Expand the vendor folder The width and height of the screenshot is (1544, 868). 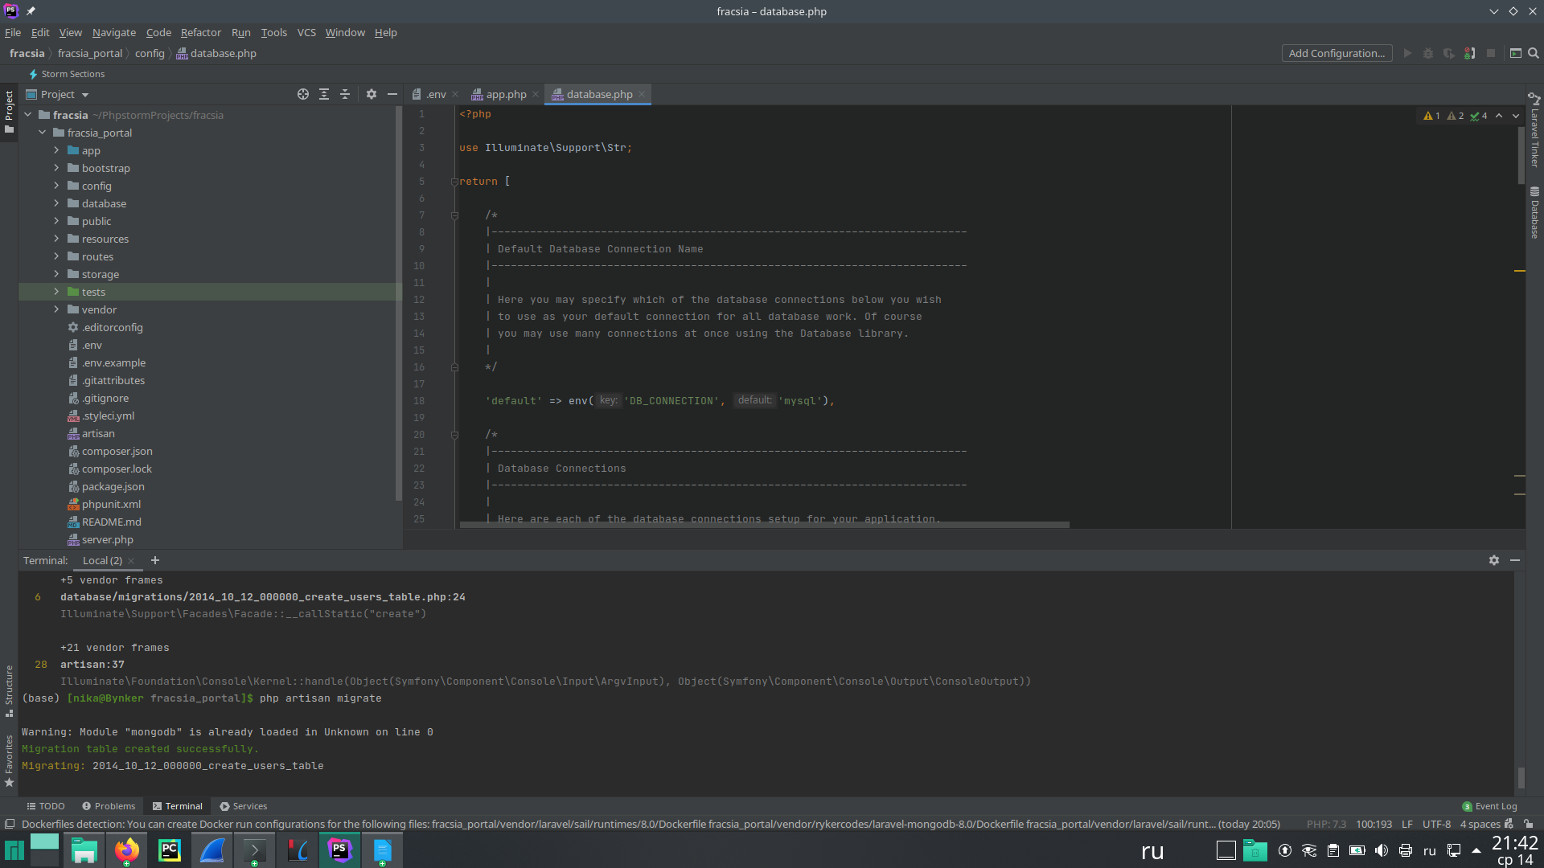tap(56, 309)
